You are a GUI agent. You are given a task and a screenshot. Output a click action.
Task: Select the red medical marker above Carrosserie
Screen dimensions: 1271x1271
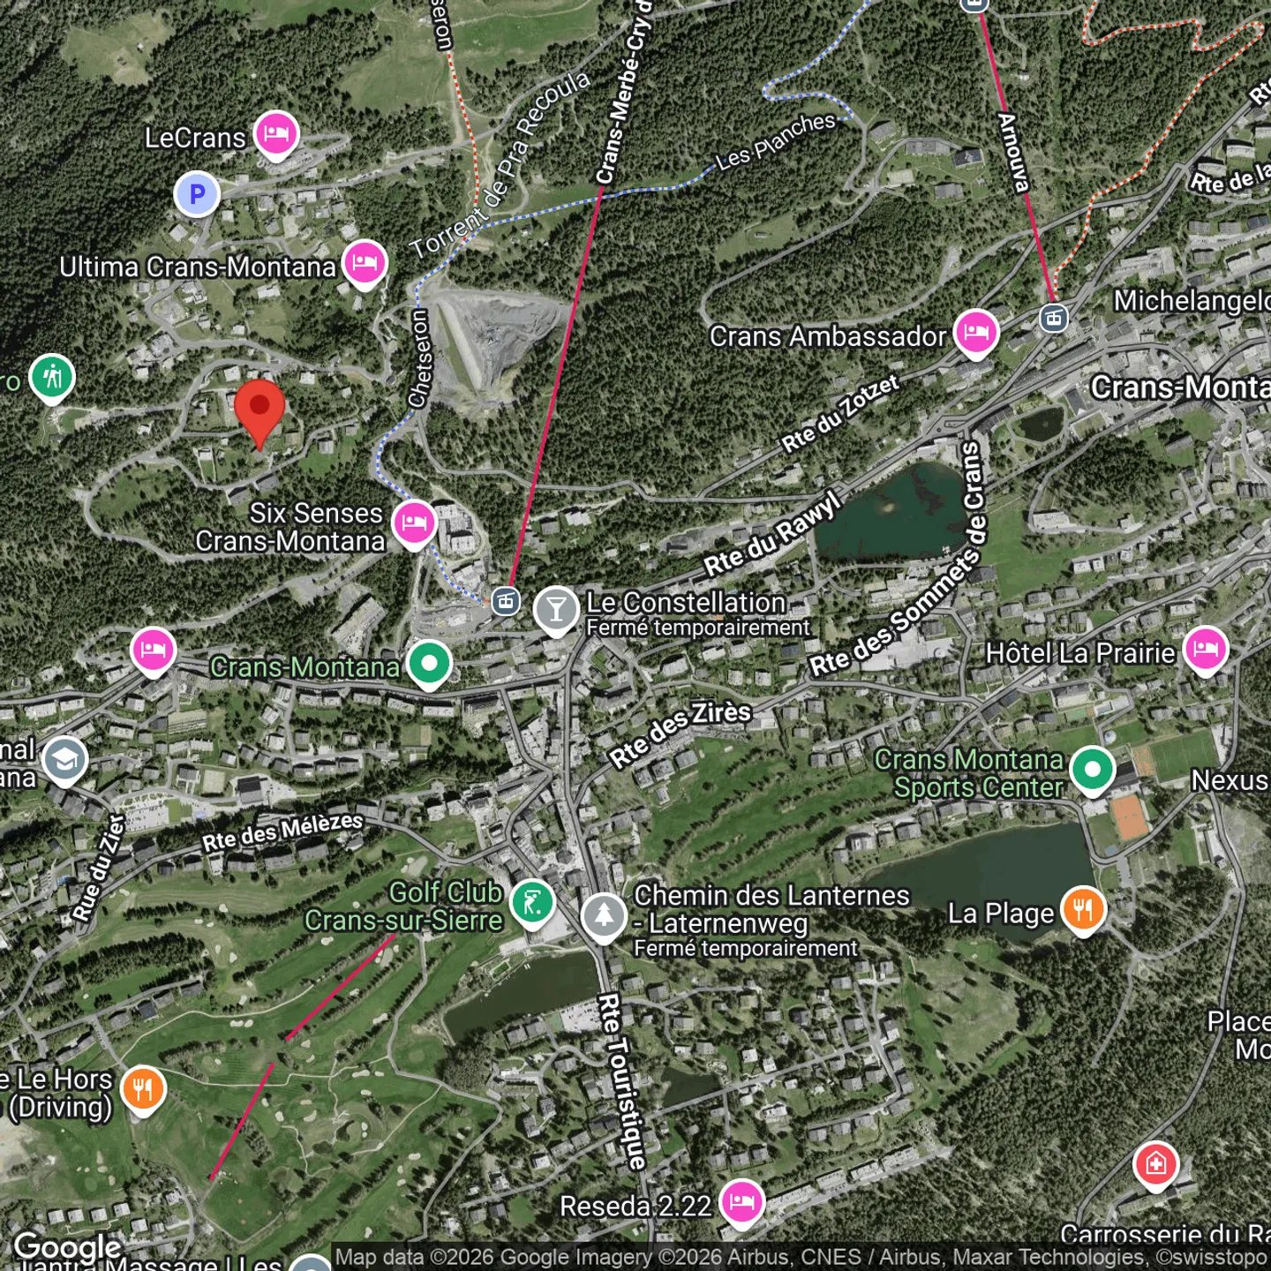1156,1166
